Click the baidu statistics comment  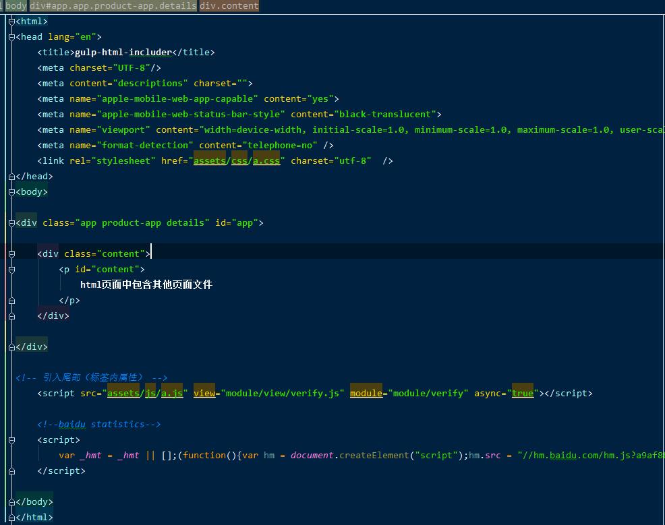click(99, 424)
